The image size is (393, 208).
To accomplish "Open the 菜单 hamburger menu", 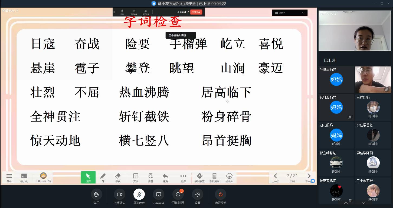I will tap(9, 177).
